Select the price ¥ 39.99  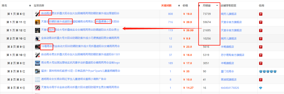tap(188, 30)
